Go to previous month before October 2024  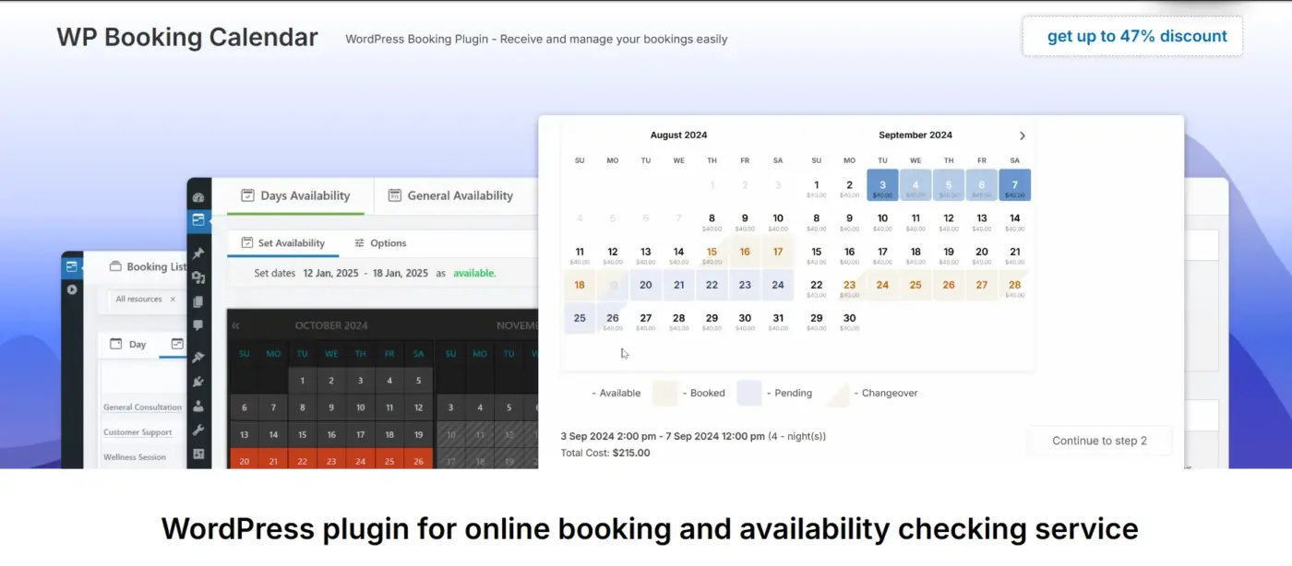pos(235,325)
